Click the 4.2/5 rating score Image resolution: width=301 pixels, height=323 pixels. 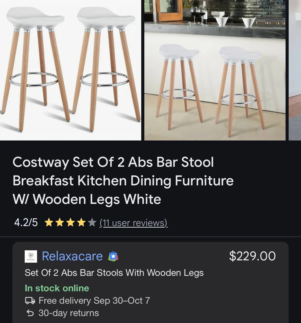tap(26, 222)
